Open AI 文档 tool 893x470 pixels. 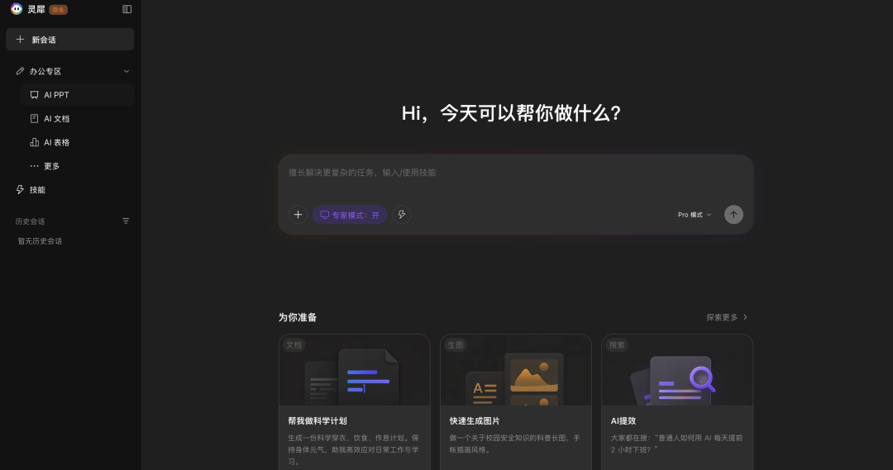pyautogui.click(x=77, y=118)
